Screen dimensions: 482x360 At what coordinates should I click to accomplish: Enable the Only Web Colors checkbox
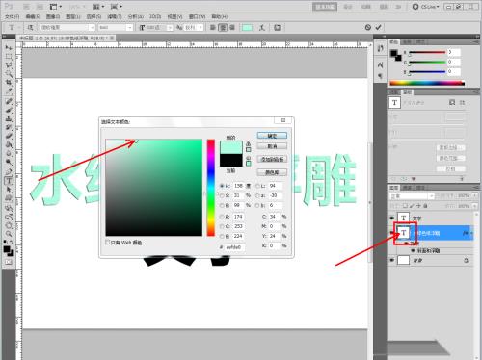point(108,242)
